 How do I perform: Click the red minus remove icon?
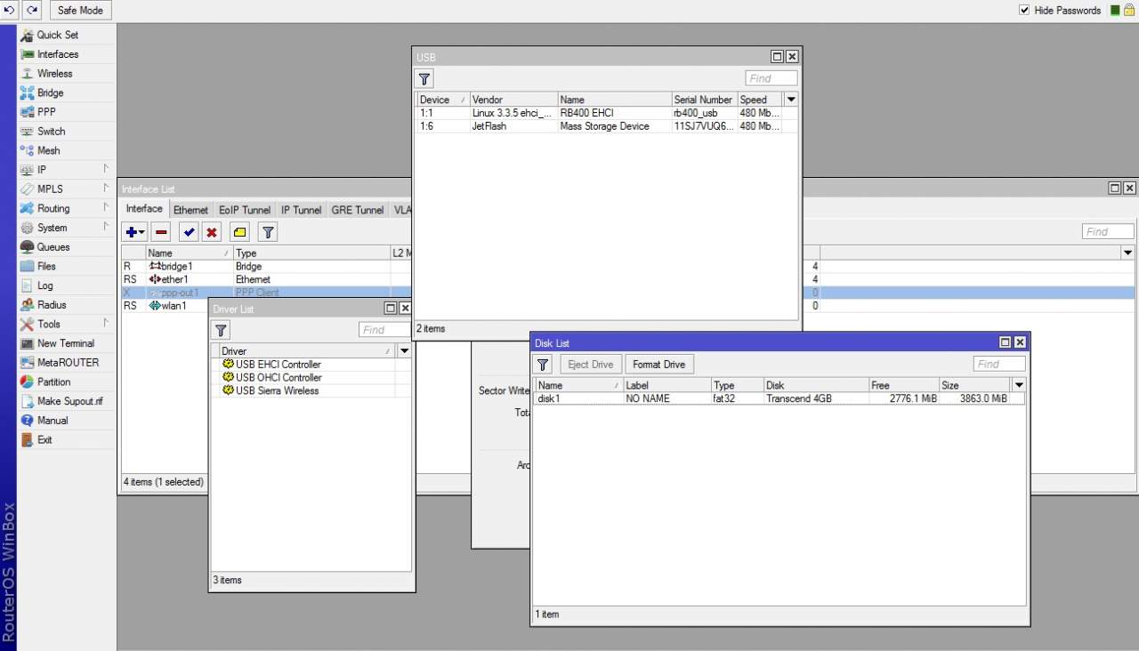click(161, 232)
